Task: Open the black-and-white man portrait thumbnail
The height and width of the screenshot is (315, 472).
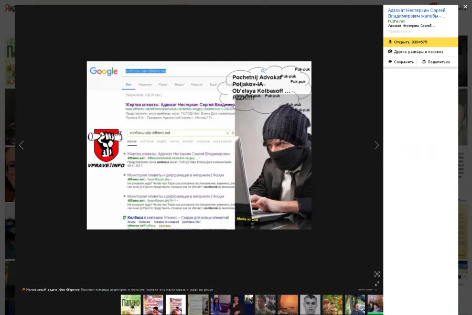Action: [x=310, y=305]
